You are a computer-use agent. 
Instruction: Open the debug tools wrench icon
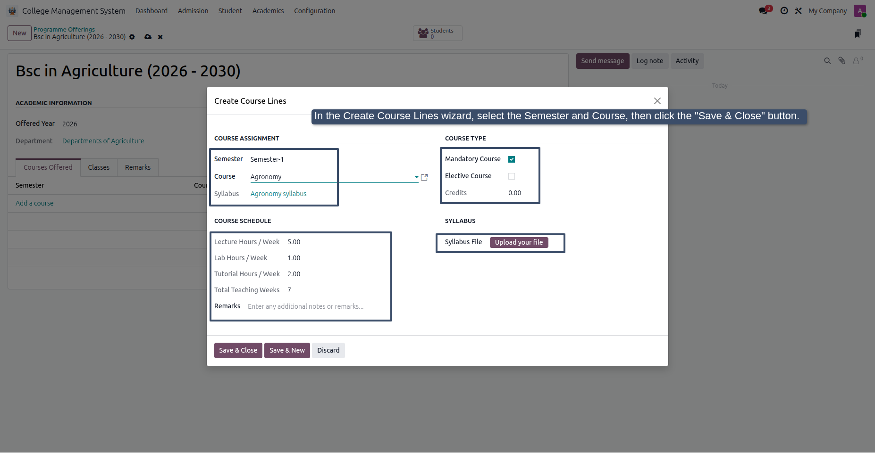(x=798, y=11)
